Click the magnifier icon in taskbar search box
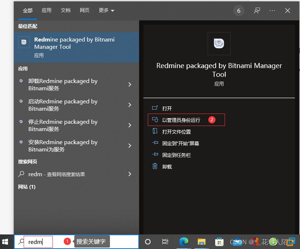300x249 pixels. 21,242
